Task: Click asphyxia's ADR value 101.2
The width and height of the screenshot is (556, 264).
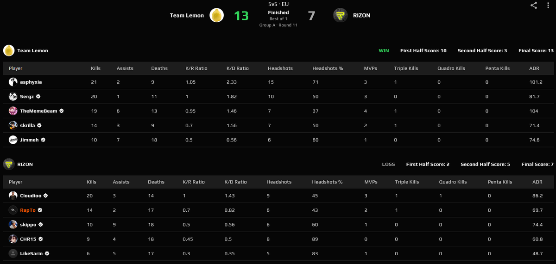Action: pyautogui.click(x=536, y=82)
